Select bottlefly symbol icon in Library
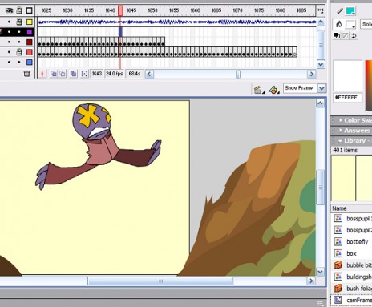This screenshot has height=307, width=372. coord(338,241)
